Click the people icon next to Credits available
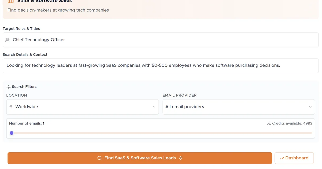The image size is (322, 169). (269, 124)
